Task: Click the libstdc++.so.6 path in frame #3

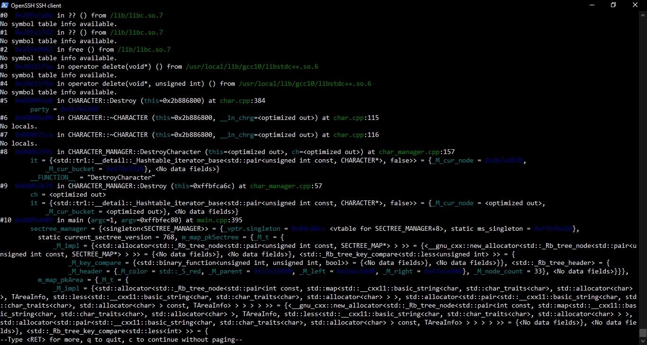Action: (x=252, y=67)
